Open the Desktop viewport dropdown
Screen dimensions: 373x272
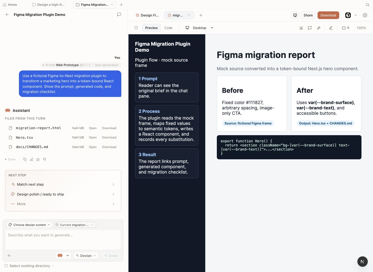200,28
